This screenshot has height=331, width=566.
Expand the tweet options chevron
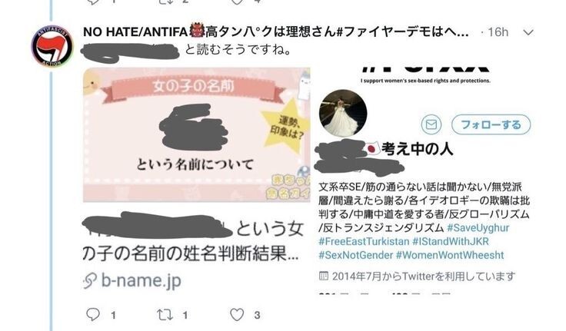pyautogui.click(x=528, y=33)
